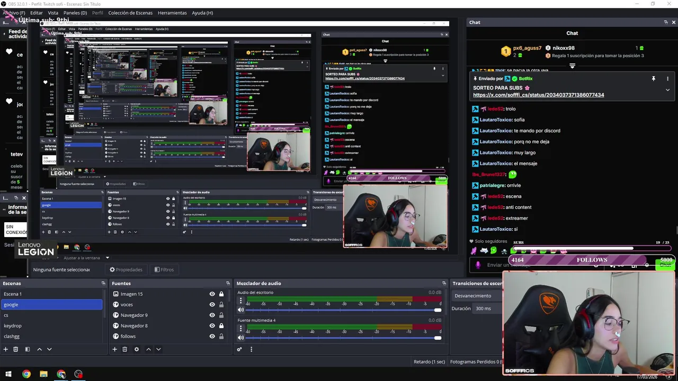Open Chrome from the Windows taskbar

[26, 374]
